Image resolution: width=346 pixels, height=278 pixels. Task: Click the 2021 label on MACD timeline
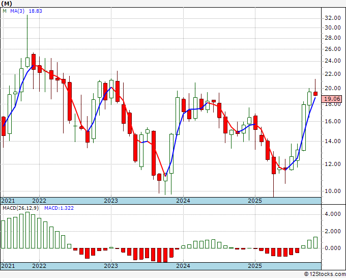tap(8, 266)
